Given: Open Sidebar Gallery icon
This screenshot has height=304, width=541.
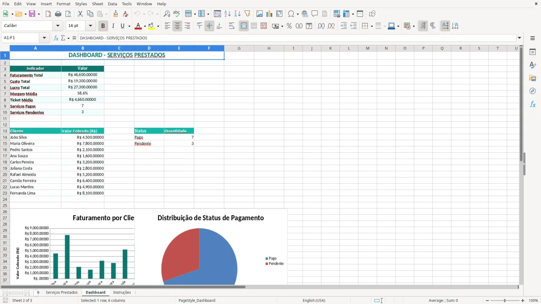Looking at the screenshot, I should point(532,78).
